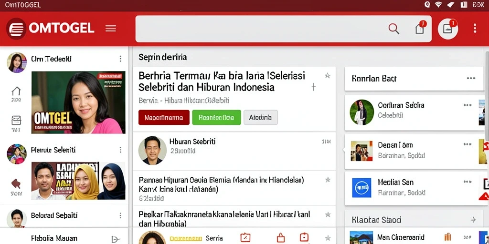Open options for Beload Sebaiti entry
The width and height of the screenshot is (489, 244).
[120, 215]
